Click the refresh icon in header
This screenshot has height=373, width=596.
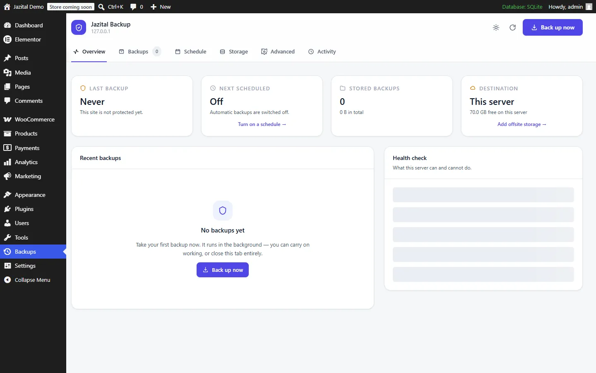[x=512, y=28]
